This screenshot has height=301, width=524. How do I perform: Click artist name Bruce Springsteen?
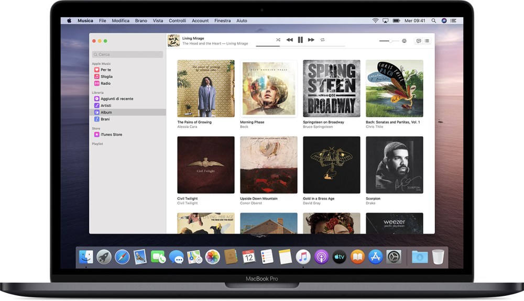318,127
